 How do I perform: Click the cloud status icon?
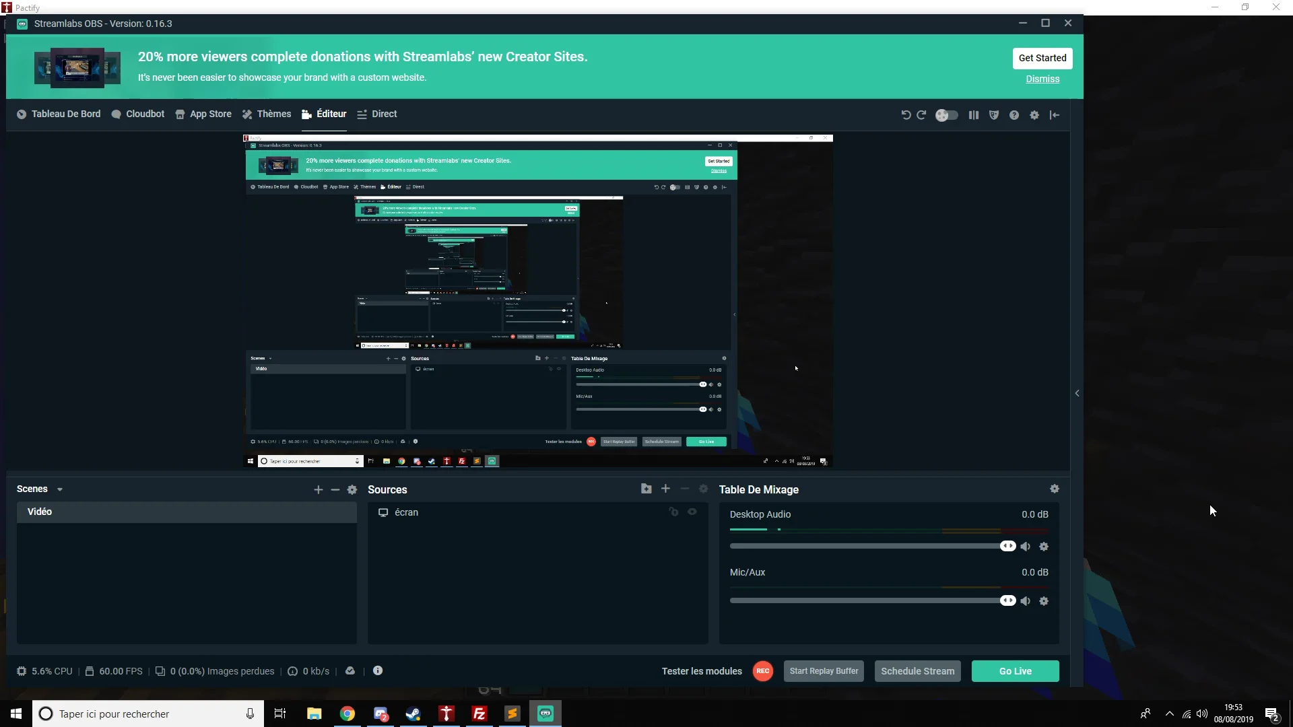[x=350, y=671]
